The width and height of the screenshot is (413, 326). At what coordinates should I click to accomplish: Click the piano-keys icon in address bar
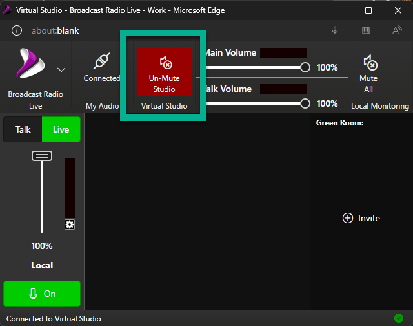[x=366, y=30]
